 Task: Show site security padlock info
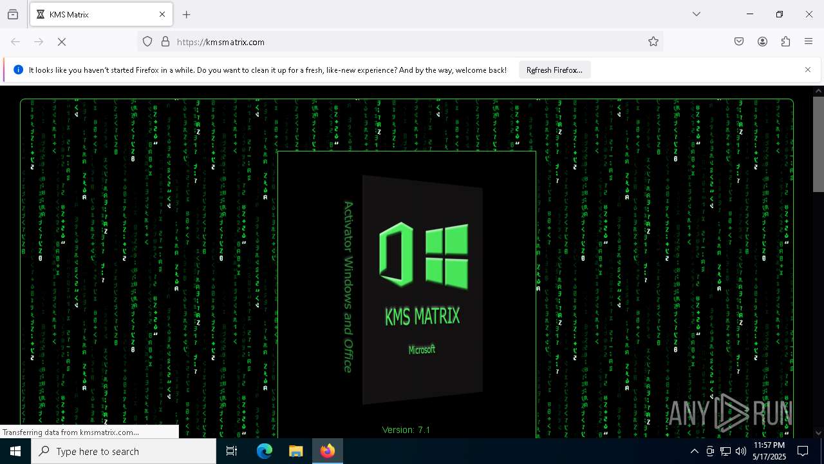coord(165,42)
